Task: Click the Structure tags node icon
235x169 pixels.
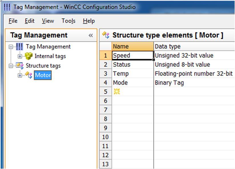Action: pos(20,66)
